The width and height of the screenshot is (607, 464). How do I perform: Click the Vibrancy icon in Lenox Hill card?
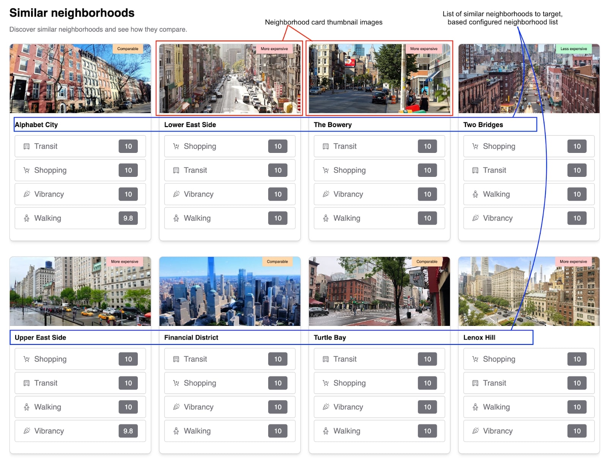(x=475, y=431)
